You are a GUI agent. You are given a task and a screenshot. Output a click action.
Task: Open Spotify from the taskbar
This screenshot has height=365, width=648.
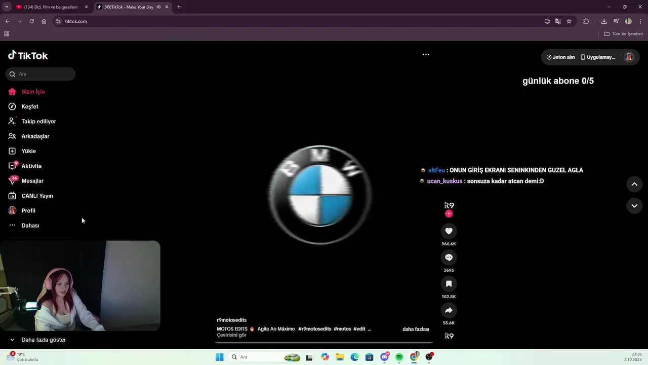tap(399, 357)
